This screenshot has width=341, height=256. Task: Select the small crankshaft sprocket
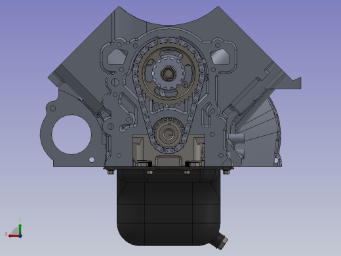tap(168, 134)
